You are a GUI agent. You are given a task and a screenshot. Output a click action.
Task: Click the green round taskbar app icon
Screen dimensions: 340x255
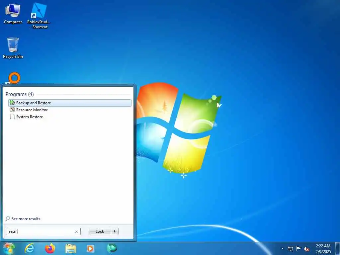click(x=112, y=248)
